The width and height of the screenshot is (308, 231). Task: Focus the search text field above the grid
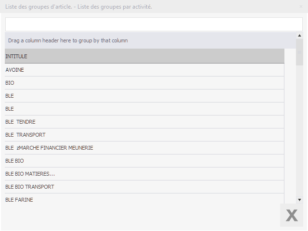154,25
